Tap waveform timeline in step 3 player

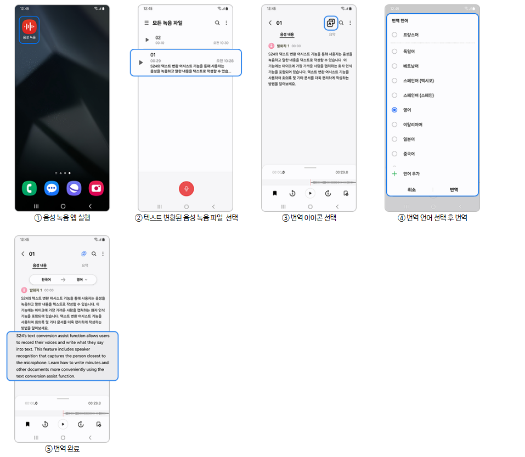pyautogui.click(x=309, y=183)
